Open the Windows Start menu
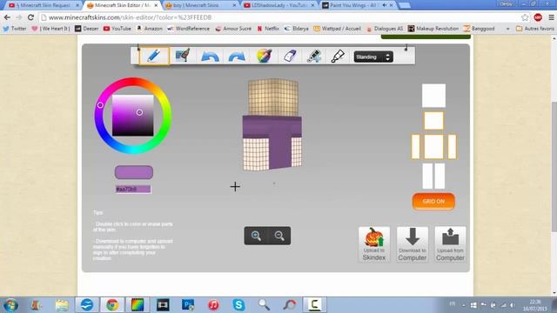Viewport: 557px width, 313px height. (x=10, y=305)
